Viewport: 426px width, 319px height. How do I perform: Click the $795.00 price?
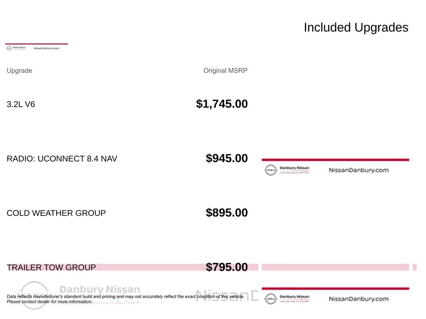[227, 267]
